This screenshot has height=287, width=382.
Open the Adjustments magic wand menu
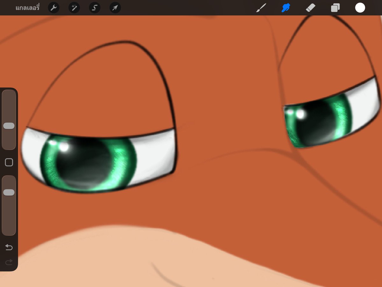coord(74,8)
